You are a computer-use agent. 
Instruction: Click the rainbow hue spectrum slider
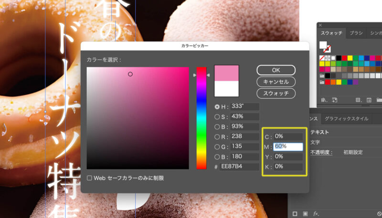click(x=202, y=118)
